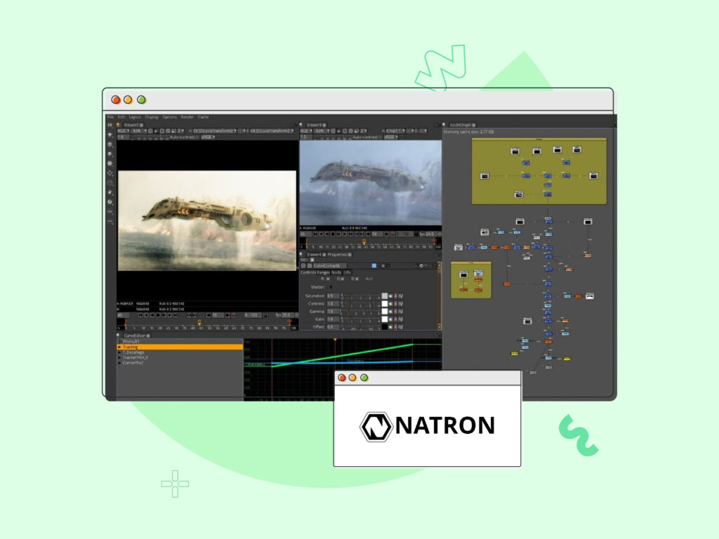Expand the Tracking item in curve editor
The width and height of the screenshot is (719, 539).
(119, 347)
